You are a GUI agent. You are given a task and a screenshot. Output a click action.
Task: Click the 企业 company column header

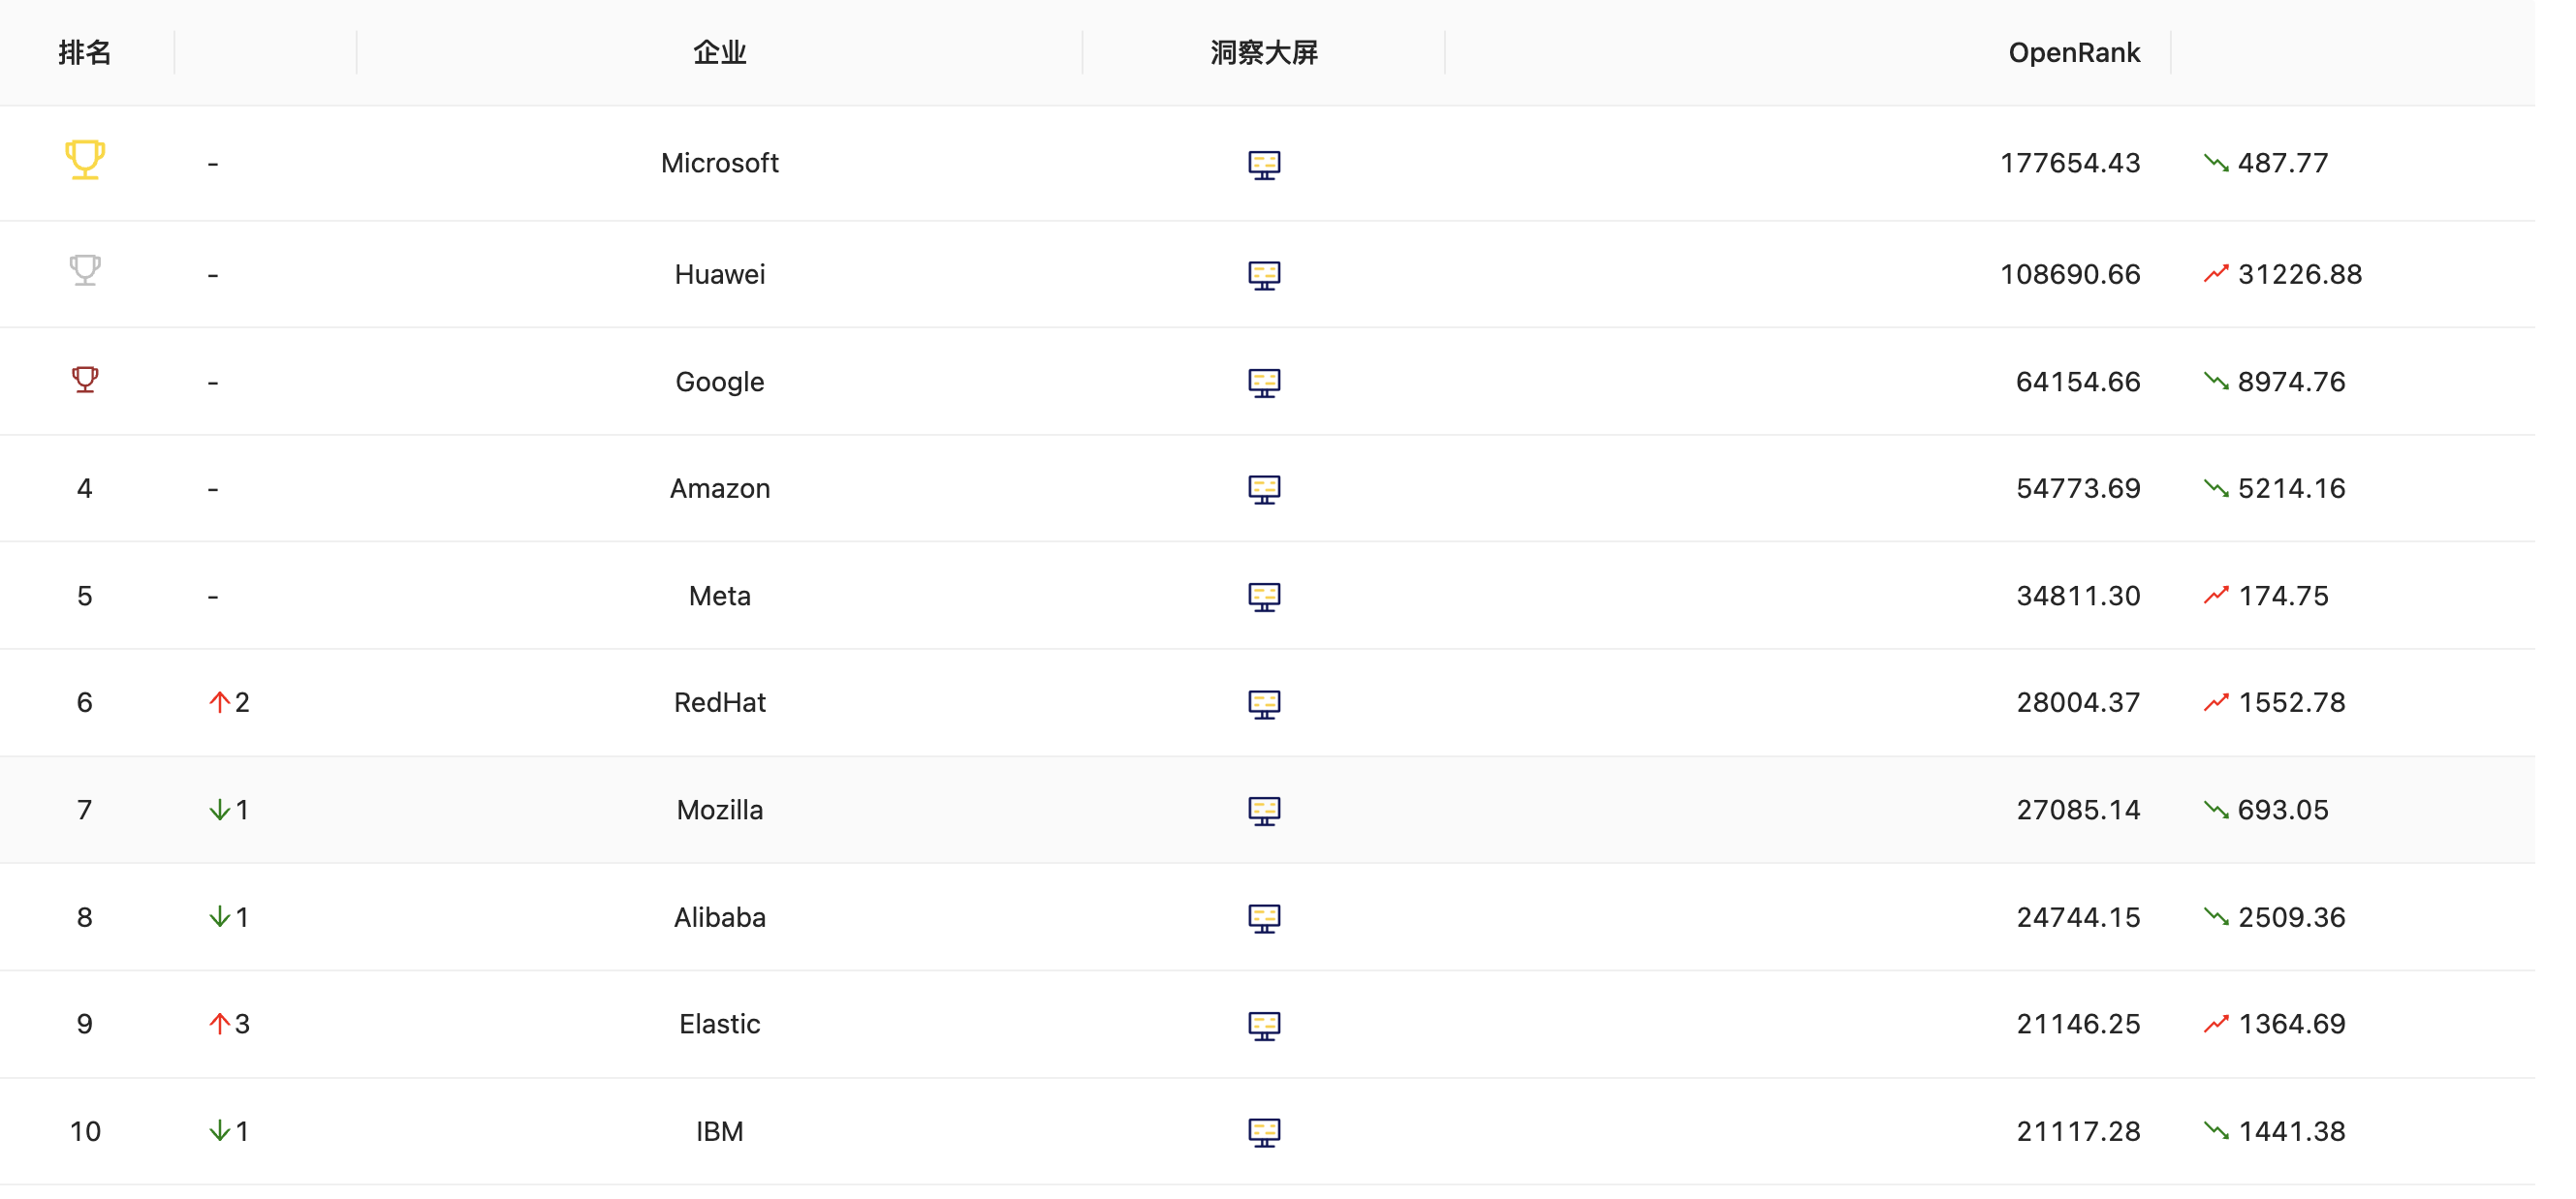[719, 52]
